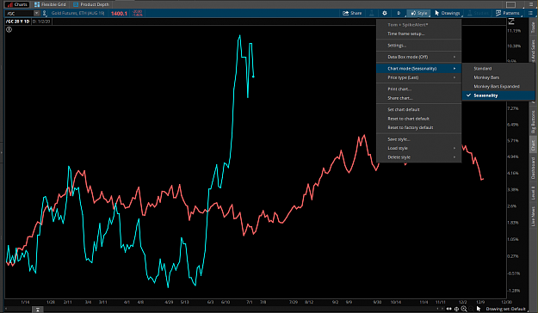Open the top-right hamburger menu

(531, 4)
